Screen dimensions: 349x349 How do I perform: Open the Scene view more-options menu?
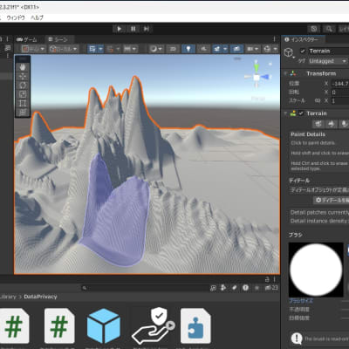point(274,39)
